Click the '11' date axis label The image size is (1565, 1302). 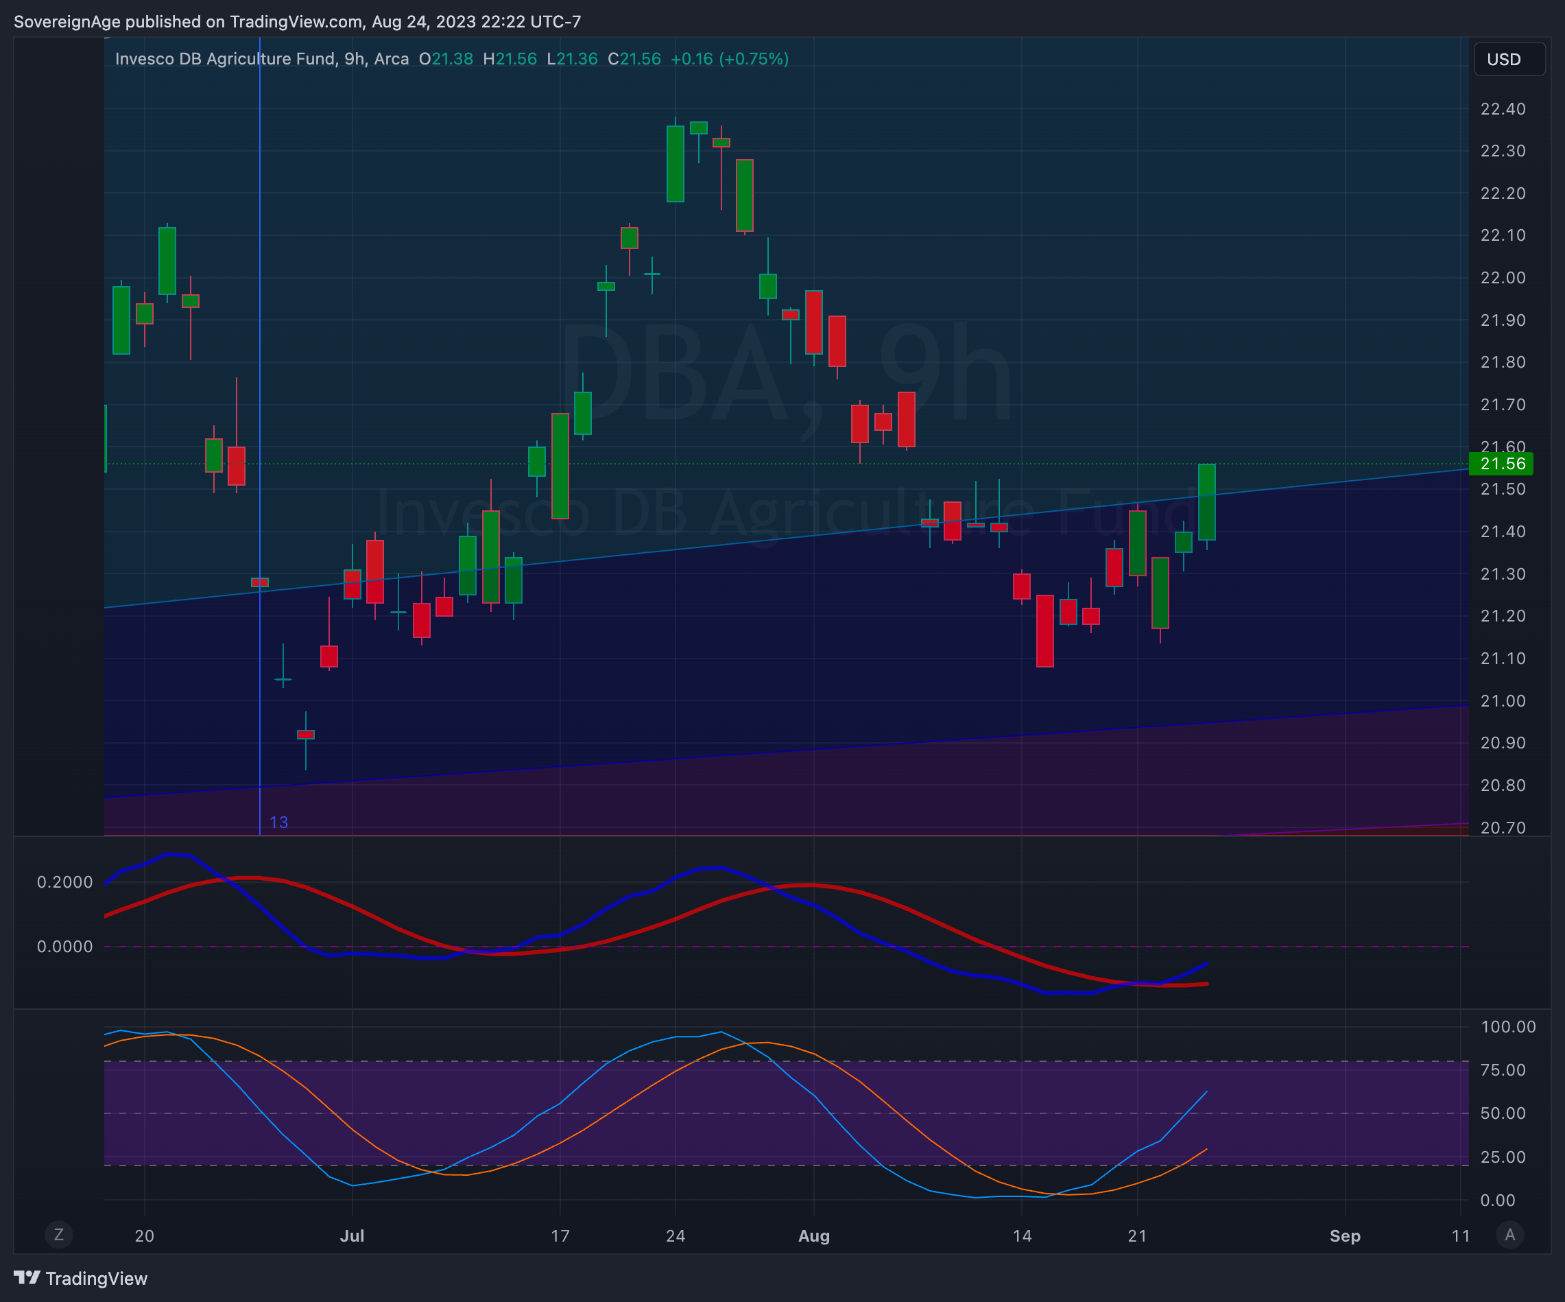pos(1461,1235)
